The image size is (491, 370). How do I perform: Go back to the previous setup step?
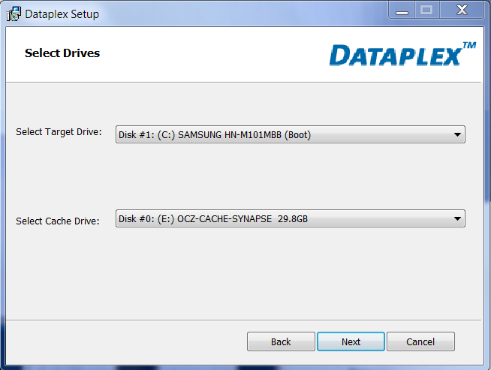[x=281, y=341]
